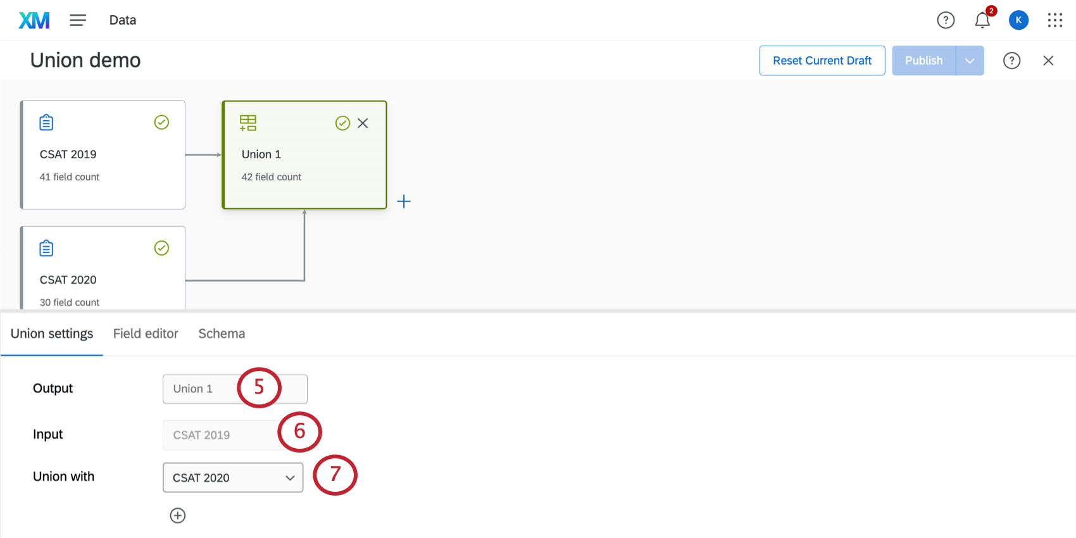
Task: Click the union operation icon on the Union 1 node
Action: pyautogui.click(x=247, y=123)
